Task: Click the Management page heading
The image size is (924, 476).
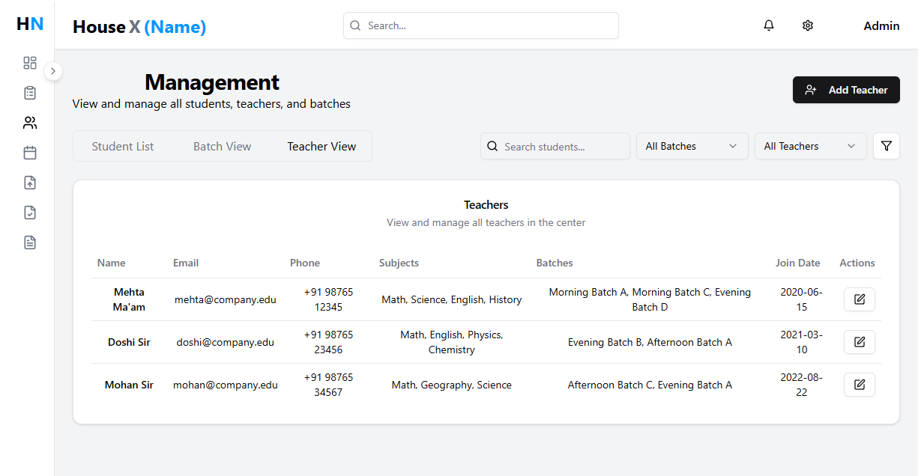Action: pyautogui.click(x=212, y=82)
